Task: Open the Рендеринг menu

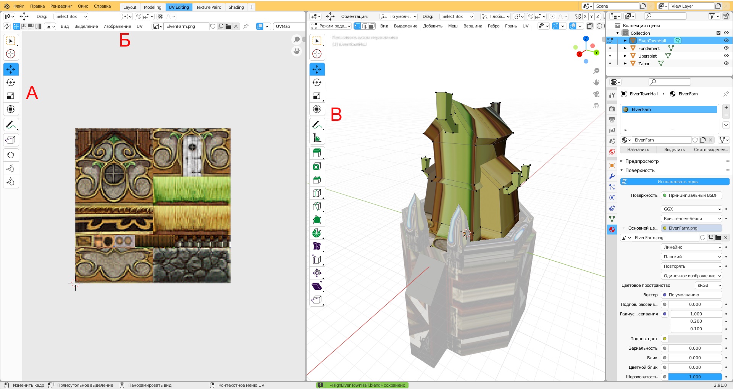Action: pos(61,6)
